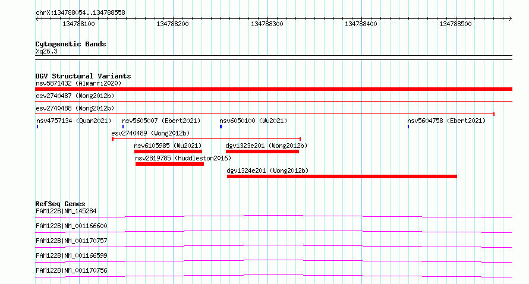Select the long red dgv1324e201 variant bar
The image size is (529, 284).
click(x=342, y=176)
